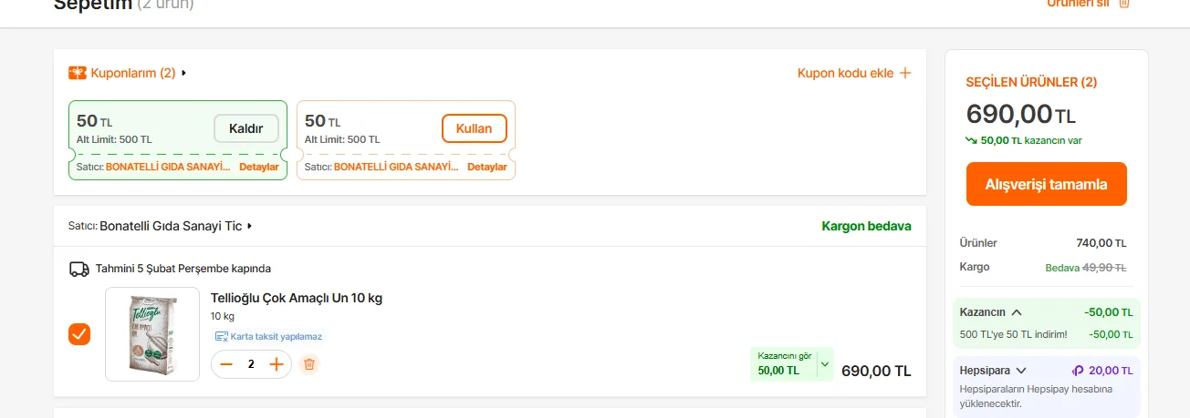Screen dimensions: 1190x418
Task: Remove the applied 50 TL coupon with Kaldır
Action: (246, 128)
